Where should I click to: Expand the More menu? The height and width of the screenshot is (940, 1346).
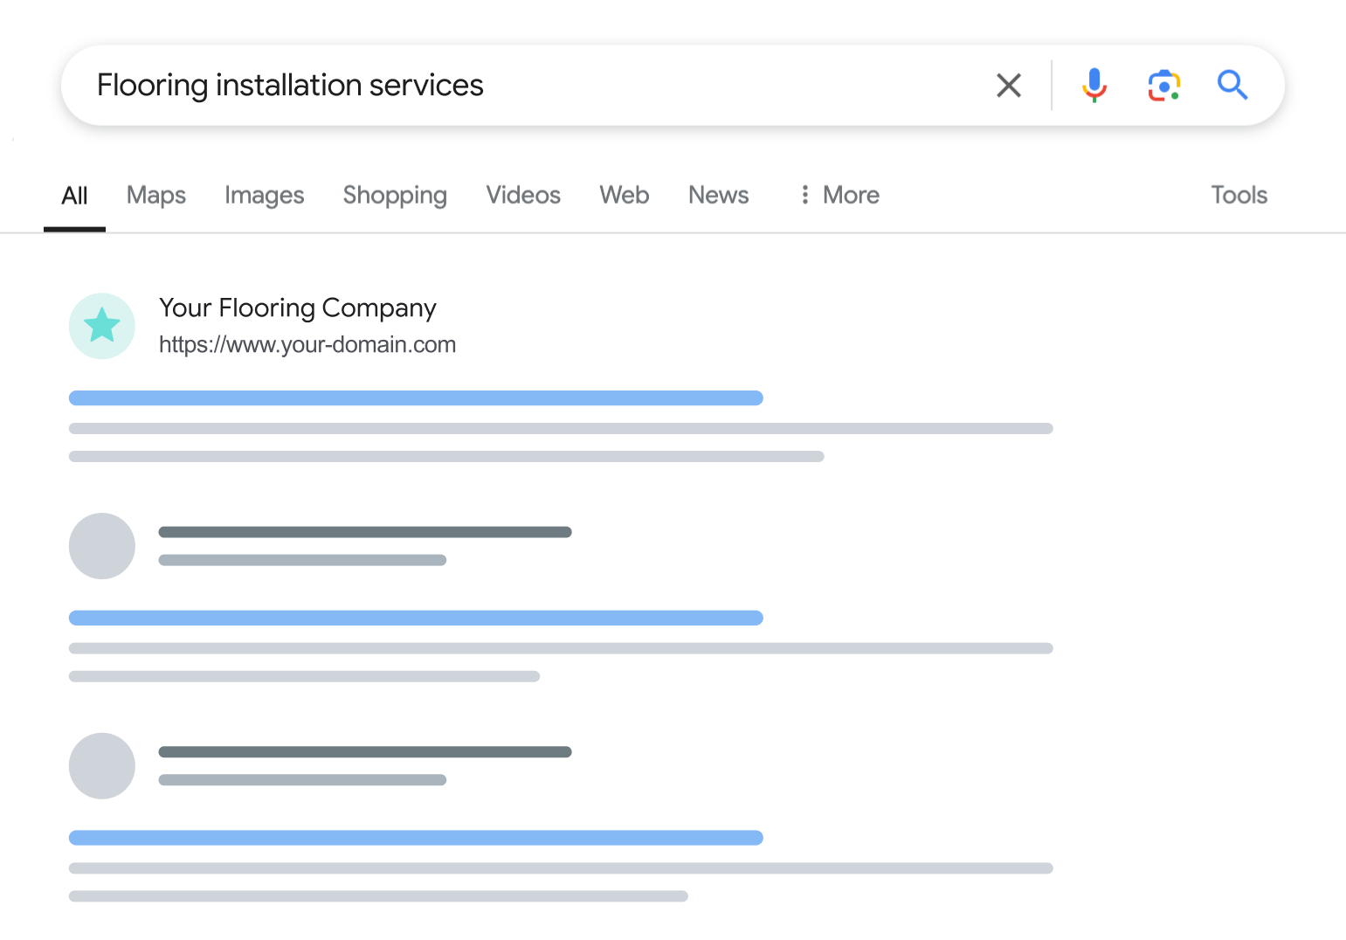tap(839, 196)
